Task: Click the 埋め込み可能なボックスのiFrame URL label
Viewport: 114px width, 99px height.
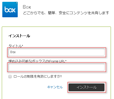Action: pyautogui.click(x=37, y=61)
